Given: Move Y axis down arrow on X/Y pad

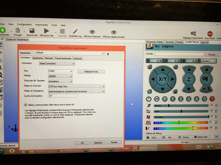Looking at the screenshot, I should 162,89.
